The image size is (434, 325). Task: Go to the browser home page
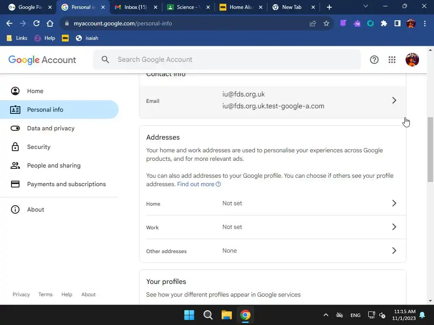coord(50,24)
